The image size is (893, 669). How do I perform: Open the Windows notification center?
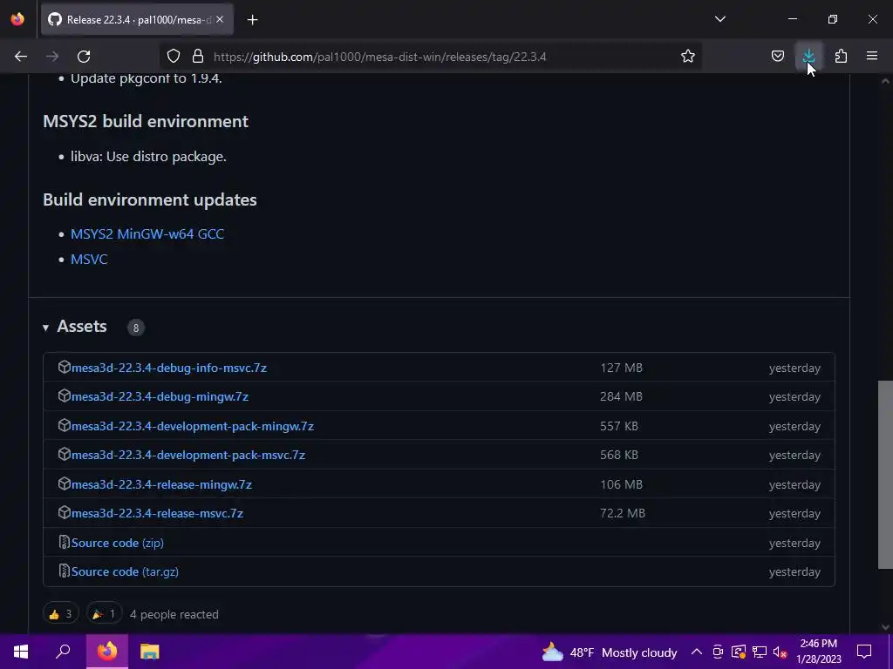pos(864,652)
